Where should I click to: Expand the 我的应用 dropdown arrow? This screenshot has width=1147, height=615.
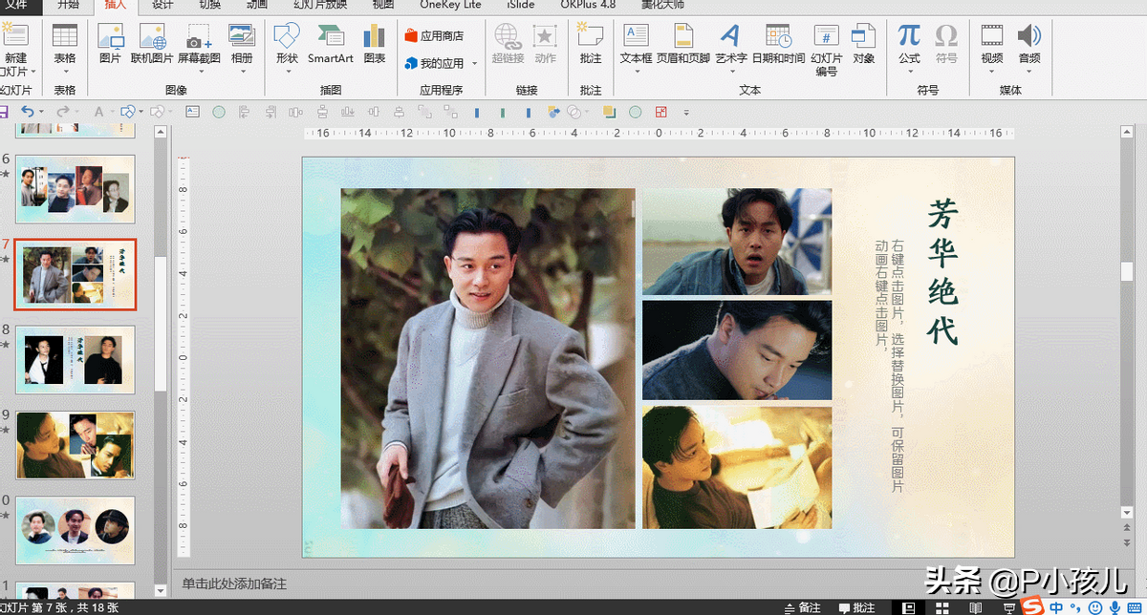[x=475, y=64]
